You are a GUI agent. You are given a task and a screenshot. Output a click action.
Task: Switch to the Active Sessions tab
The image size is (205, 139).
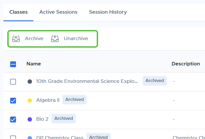pyautogui.click(x=58, y=12)
